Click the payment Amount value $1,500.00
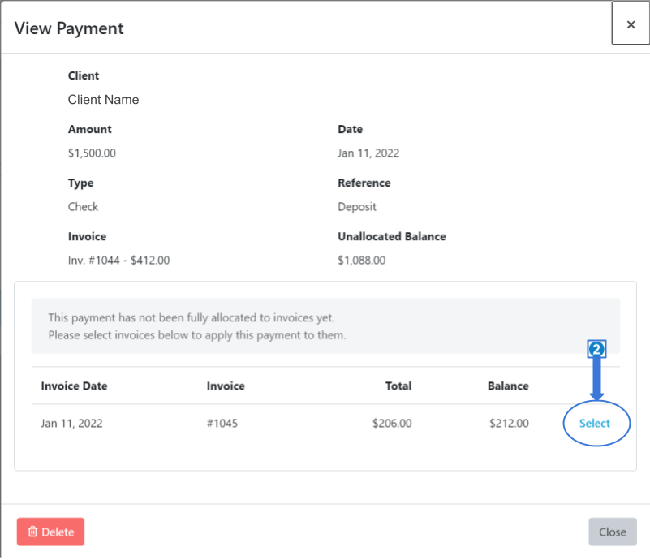The height and width of the screenshot is (560, 650). pyautogui.click(x=93, y=153)
